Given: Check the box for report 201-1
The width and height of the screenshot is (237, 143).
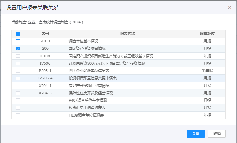Looking at the screenshot, I should (x=18, y=41).
